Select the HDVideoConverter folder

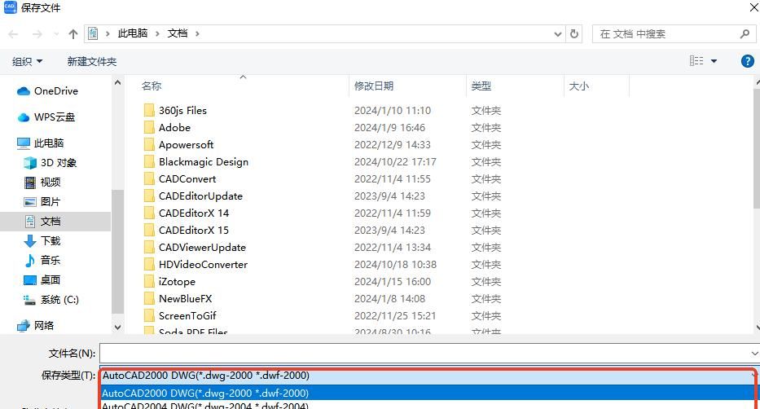(x=203, y=265)
